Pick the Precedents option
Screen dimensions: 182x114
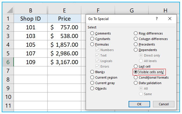[x=136, y=44]
